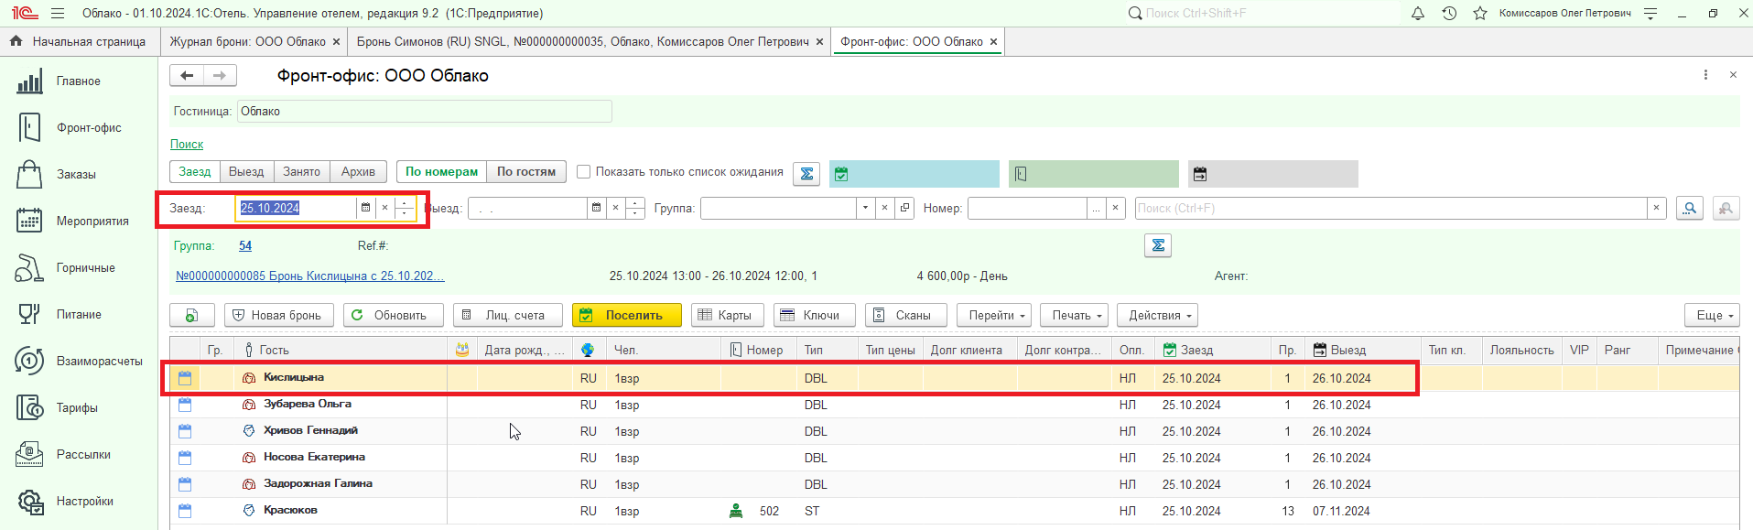Viewport: 1753px width, 530px height.
Task: Switch view to По номерам
Action: 441,172
